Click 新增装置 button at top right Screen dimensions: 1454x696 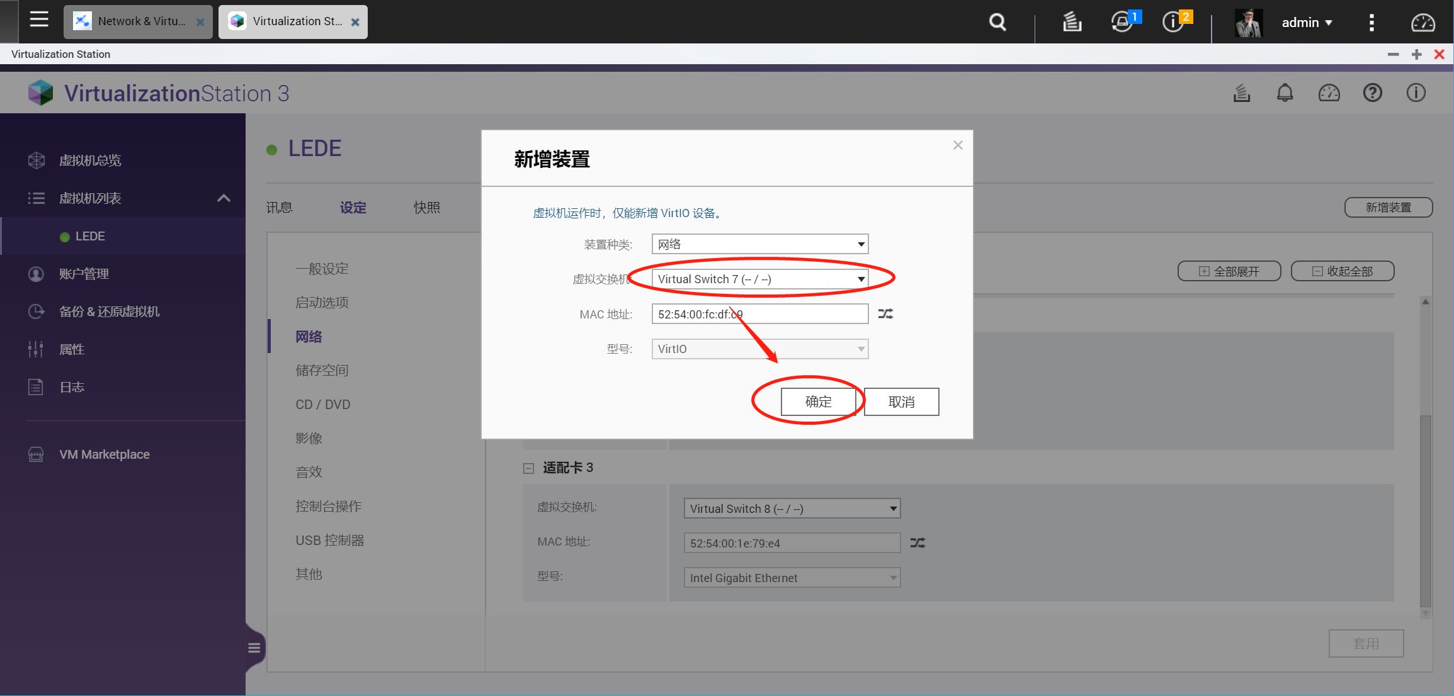1389,208
